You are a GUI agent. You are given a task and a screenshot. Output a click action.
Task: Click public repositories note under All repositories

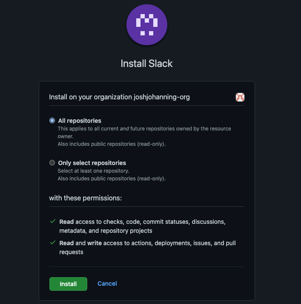pos(112,144)
